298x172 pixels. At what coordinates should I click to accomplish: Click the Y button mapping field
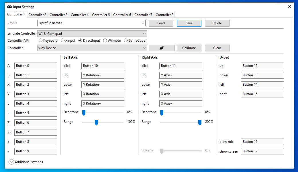36,94
